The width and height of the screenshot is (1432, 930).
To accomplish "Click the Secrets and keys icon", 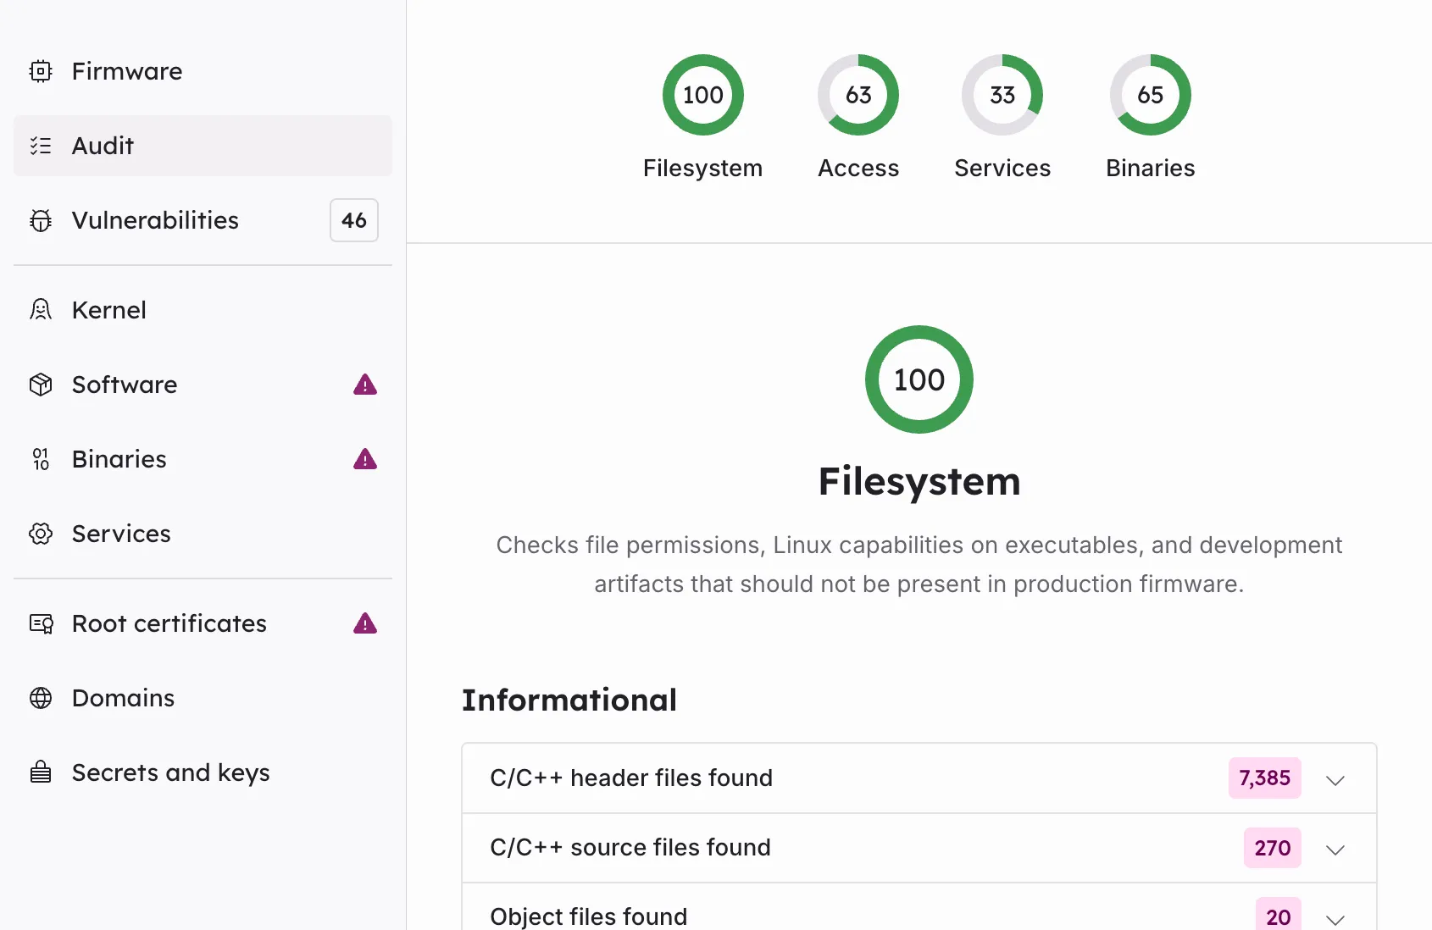I will (41, 772).
